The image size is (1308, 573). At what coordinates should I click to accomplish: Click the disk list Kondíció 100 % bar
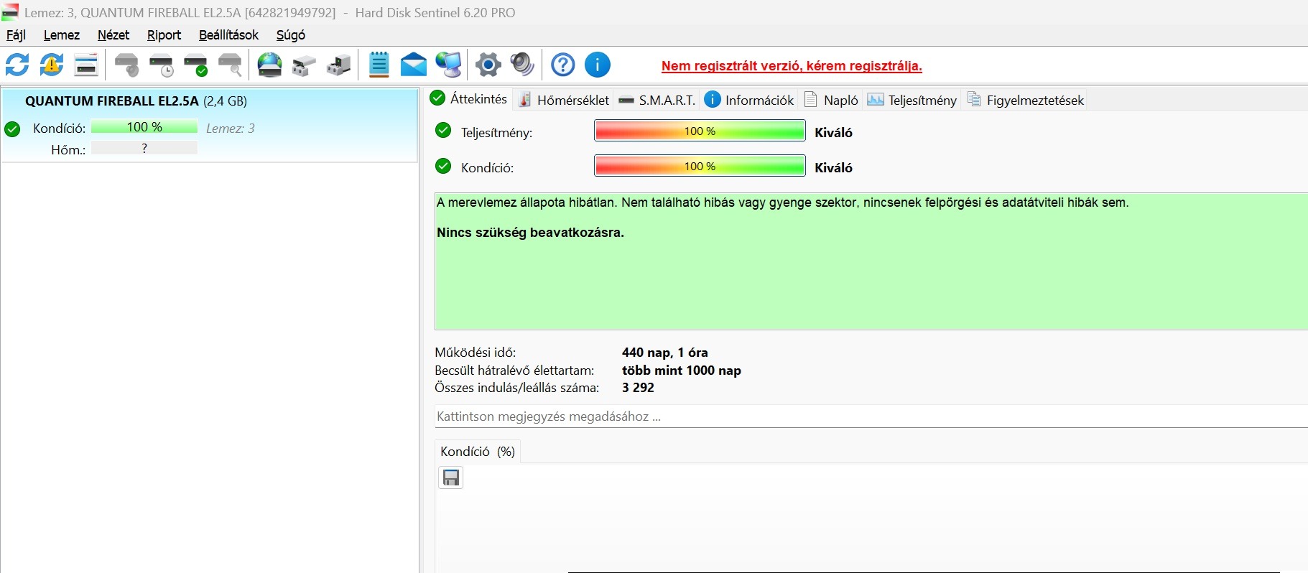144,127
